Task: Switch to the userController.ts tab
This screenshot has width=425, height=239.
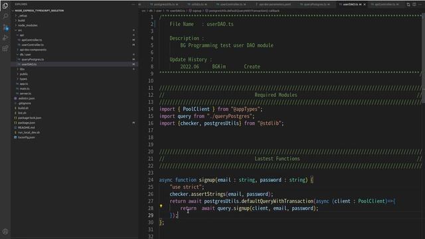Action: [232, 5]
